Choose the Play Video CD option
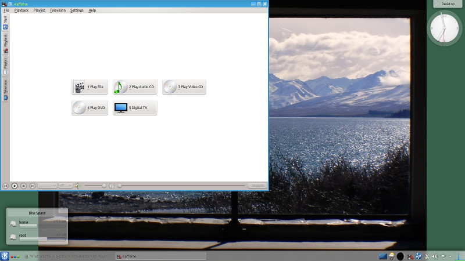465x261 pixels. pyautogui.click(x=184, y=87)
